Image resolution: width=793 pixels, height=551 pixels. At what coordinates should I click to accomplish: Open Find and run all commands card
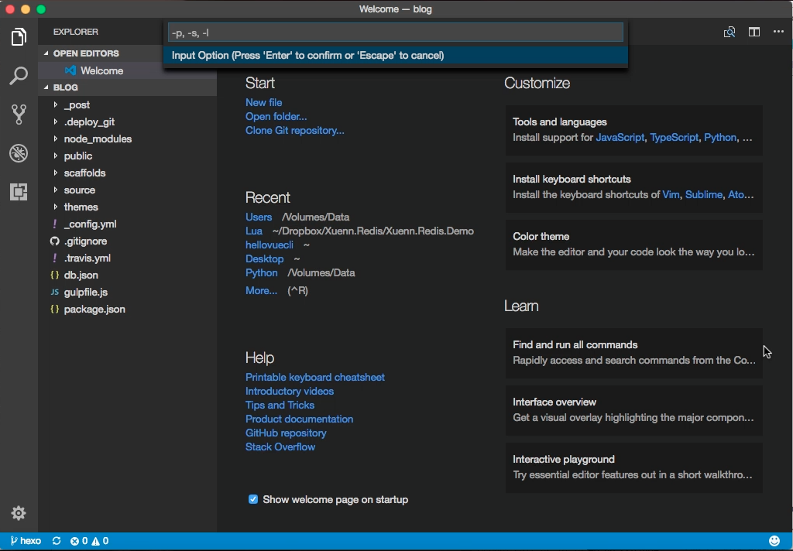click(x=634, y=353)
